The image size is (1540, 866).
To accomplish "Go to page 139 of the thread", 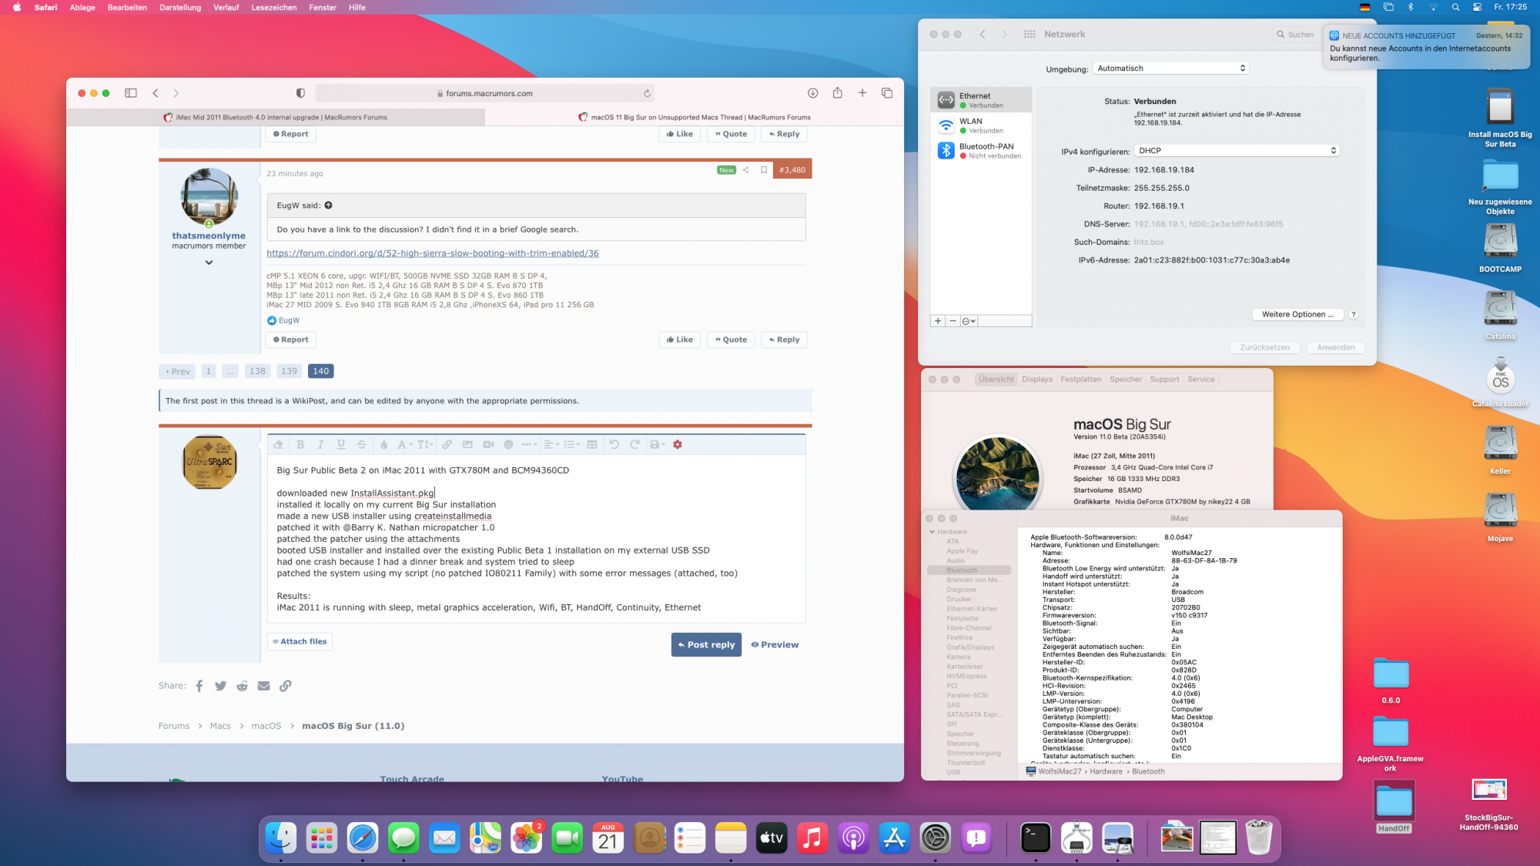I will 289,371.
